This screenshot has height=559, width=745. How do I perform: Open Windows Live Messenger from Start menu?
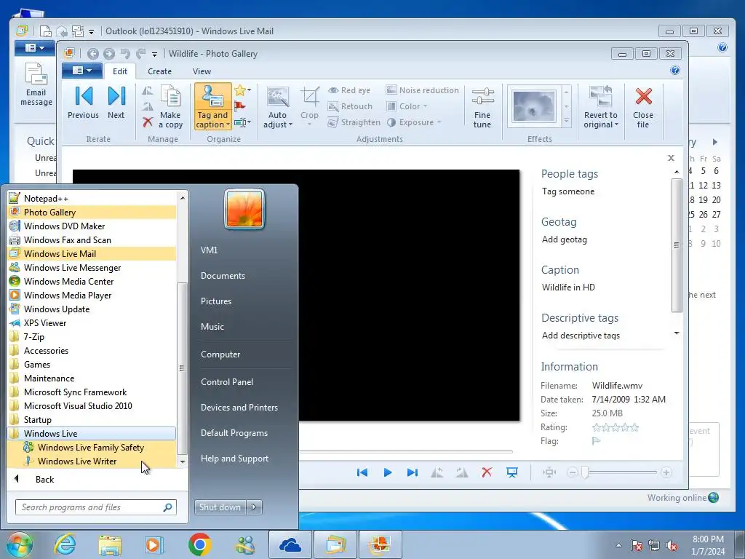click(x=92, y=268)
